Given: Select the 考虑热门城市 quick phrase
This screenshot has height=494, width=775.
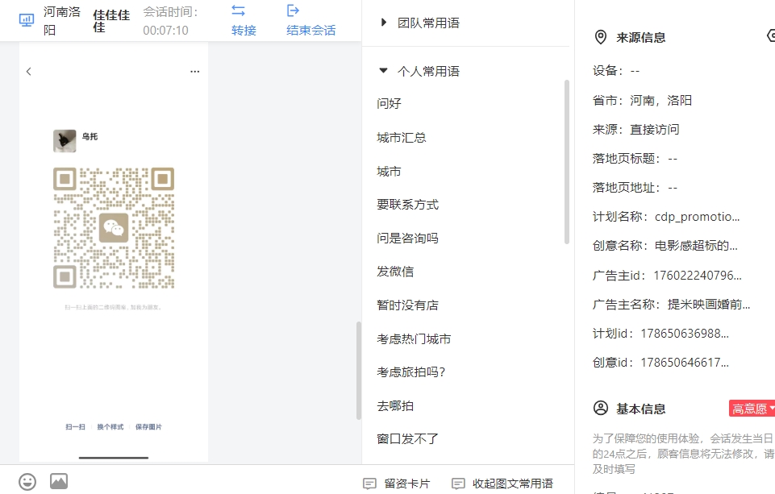Looking at the screenshot, I should coord(414,339).
